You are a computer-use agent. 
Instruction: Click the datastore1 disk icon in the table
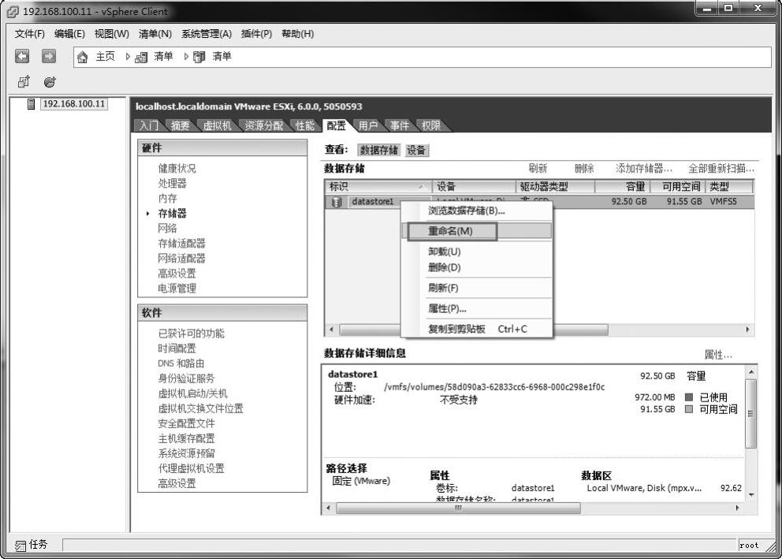click(337, 202)
